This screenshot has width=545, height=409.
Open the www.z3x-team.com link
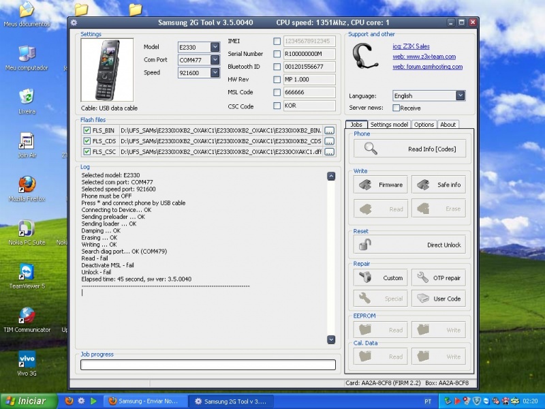click(x=424, y=57)
